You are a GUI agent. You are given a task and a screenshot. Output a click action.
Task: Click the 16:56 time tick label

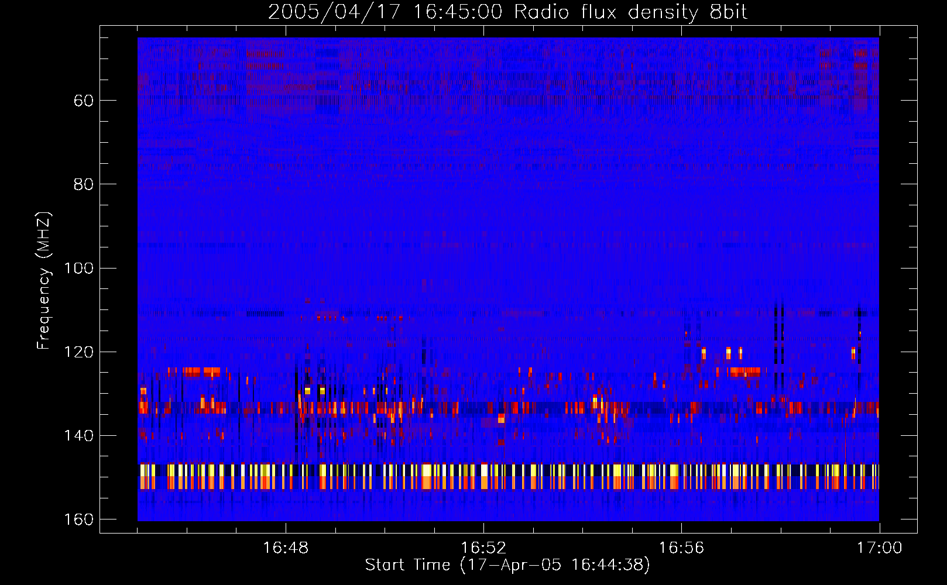pos(681,548)
